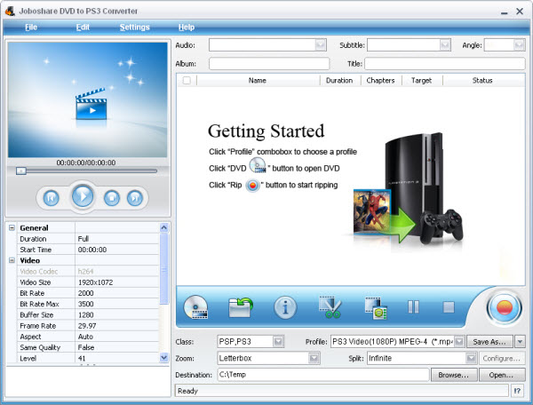Click the Title input field
The width and height of the screenshot is (533, 405).
tap(445, 64)
